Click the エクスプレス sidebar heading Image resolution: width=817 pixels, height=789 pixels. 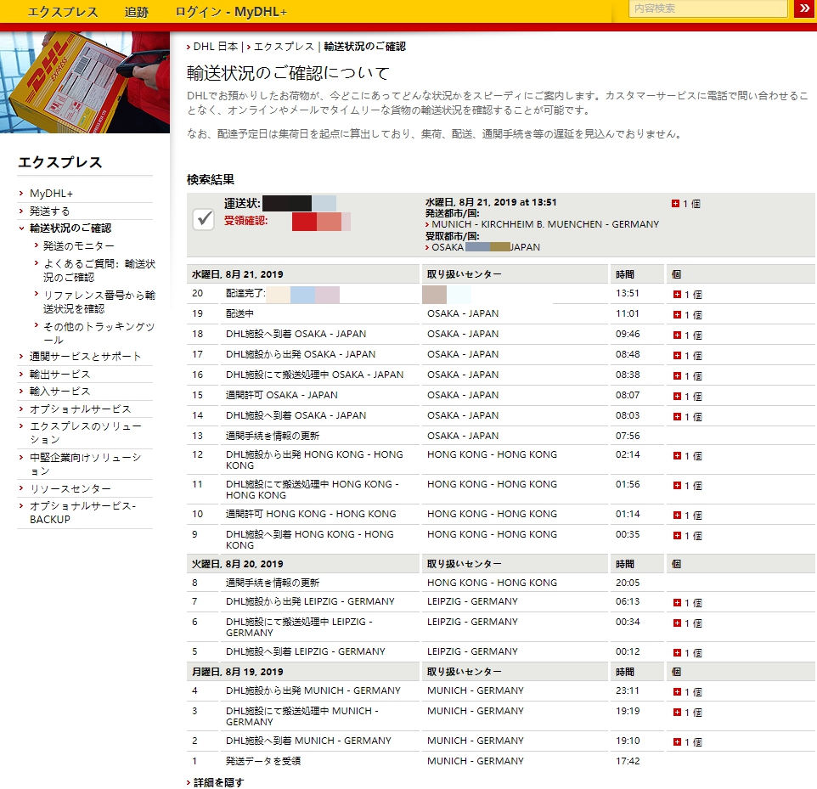[x=60, y=162]
